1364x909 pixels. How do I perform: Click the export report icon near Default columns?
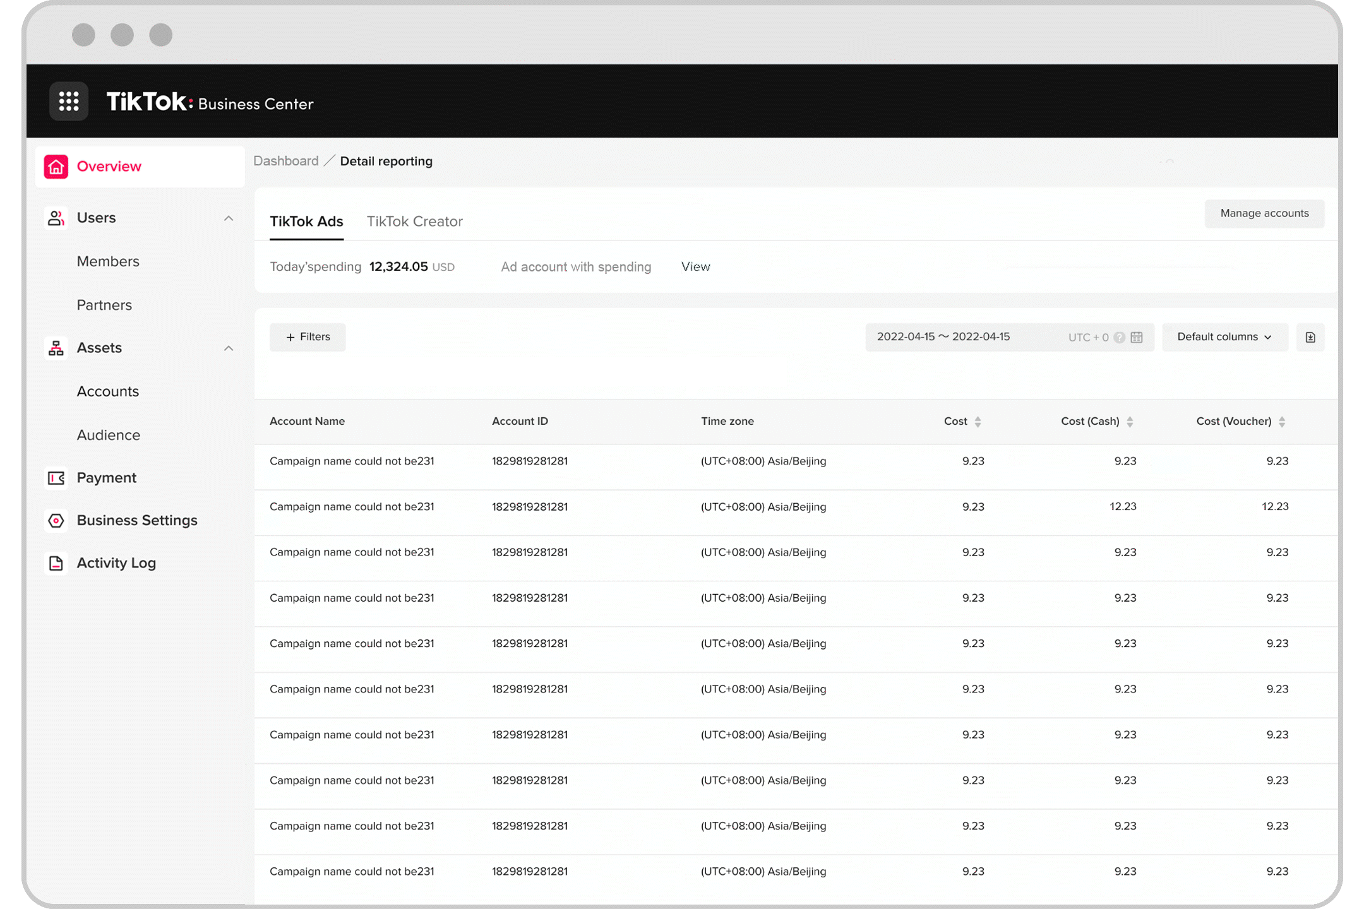point(1311,337)
